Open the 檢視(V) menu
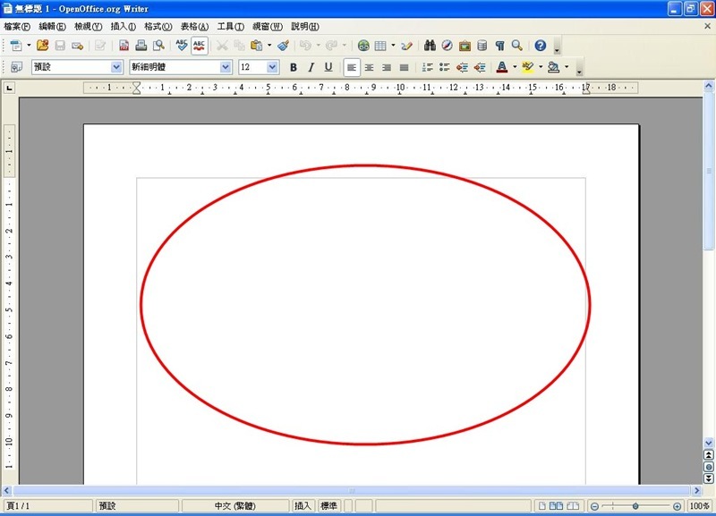Viewport: 716px width, 516px height. [x=88, y=27]
